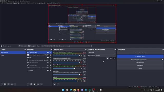
Task: Unmute the Микр./доп. mixer track
Action: click(81, 75)
